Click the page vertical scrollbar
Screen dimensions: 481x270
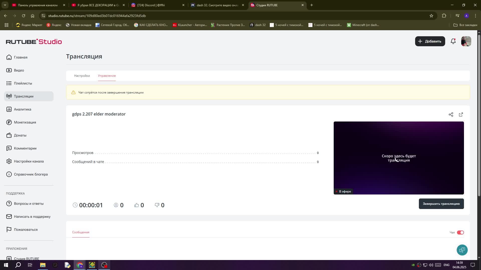(479, 115)
